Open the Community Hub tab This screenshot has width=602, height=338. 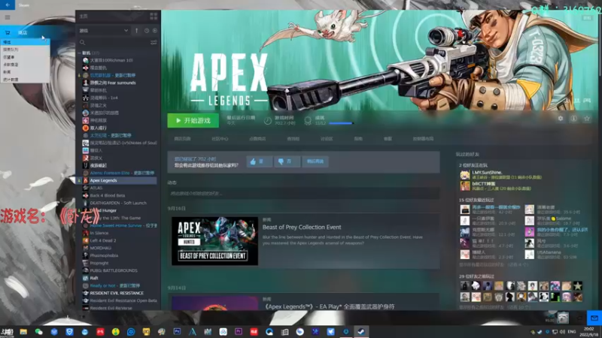click(220, 139)
